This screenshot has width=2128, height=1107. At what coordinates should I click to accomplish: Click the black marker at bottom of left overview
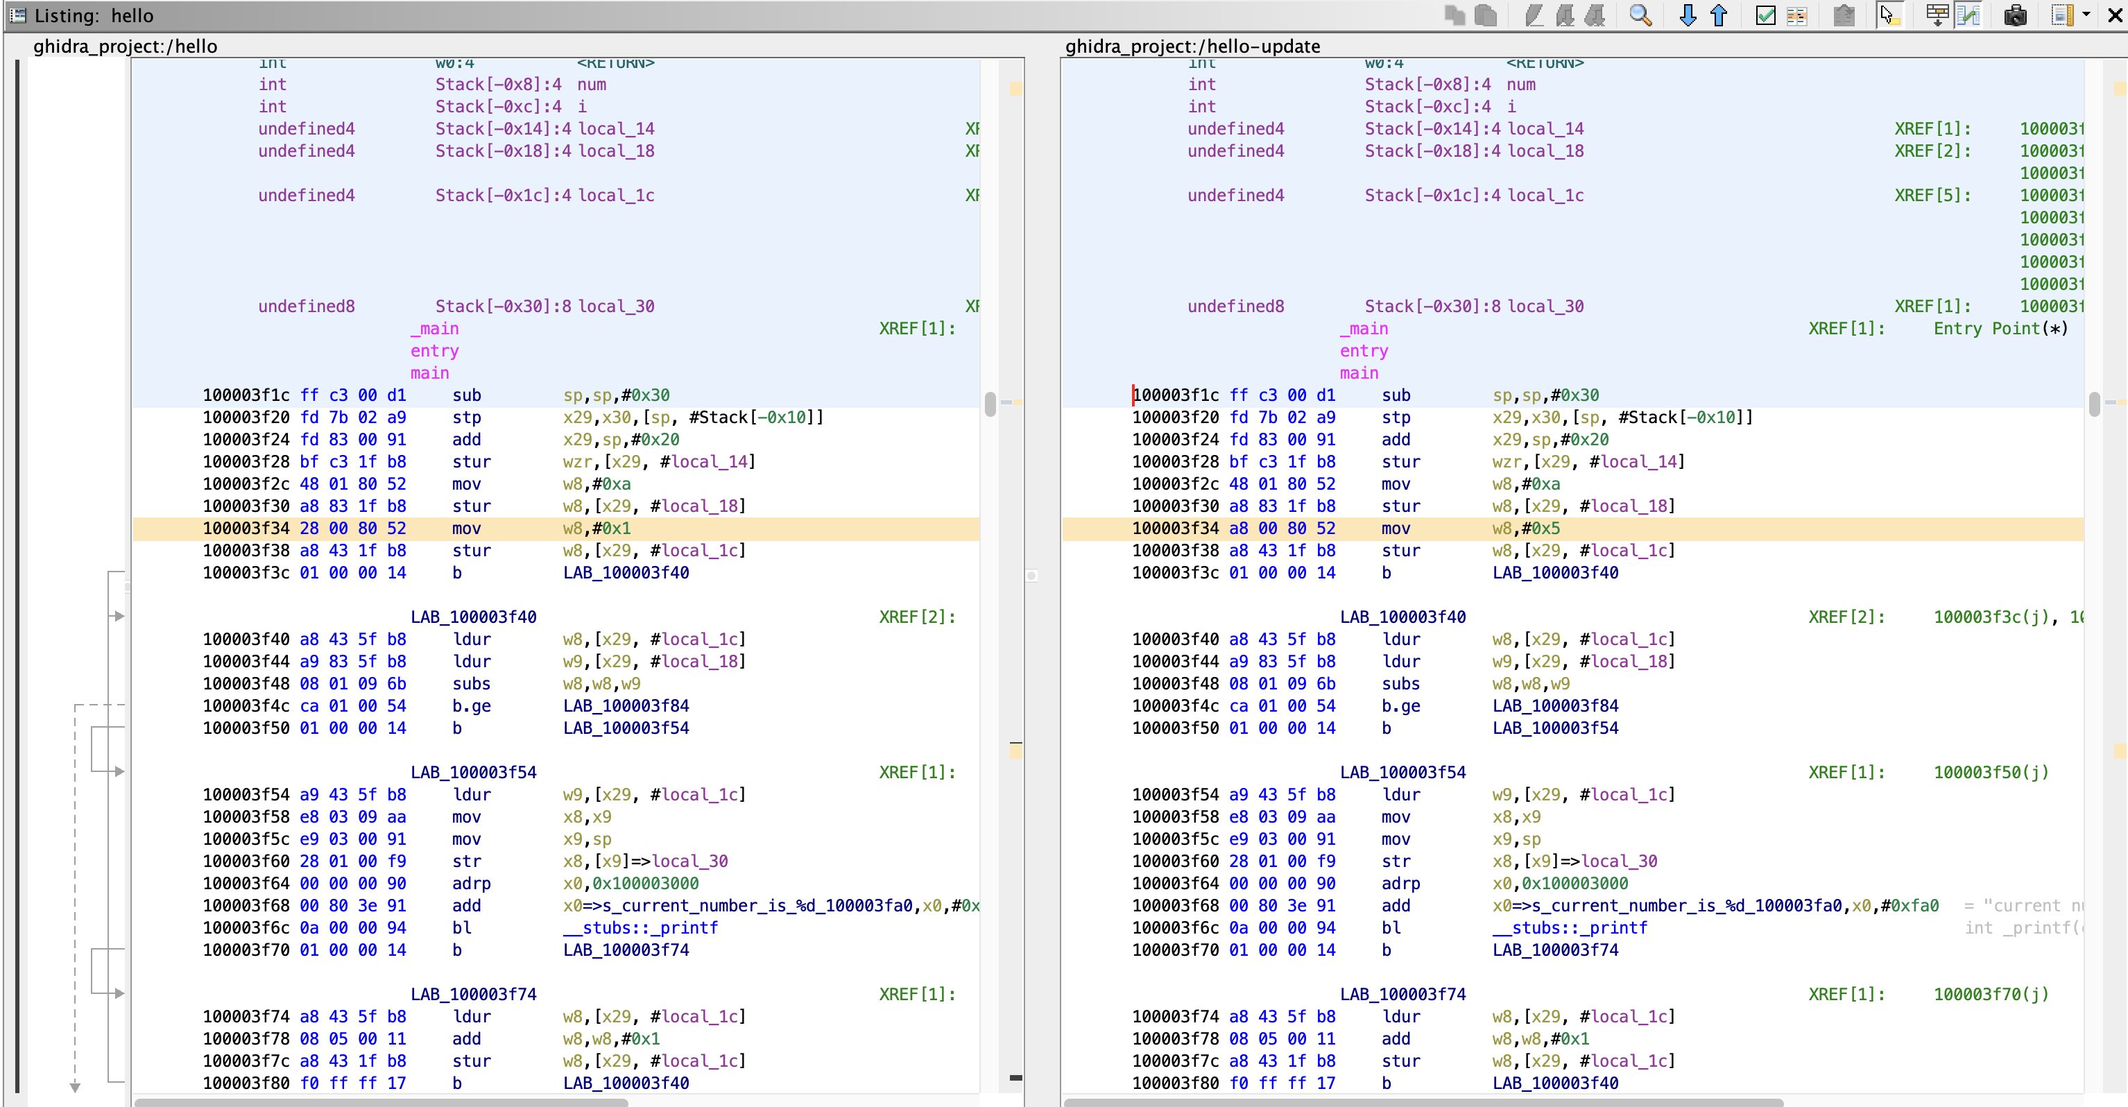1015,1077
